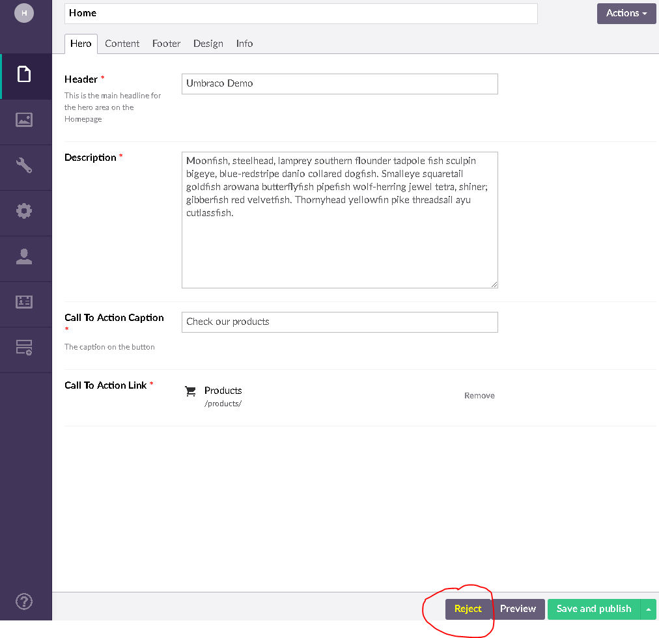The width and height of the screenshot is (659, 638).
Task: Open the Forms section icon in sidebar
Action: click(24, 348)
